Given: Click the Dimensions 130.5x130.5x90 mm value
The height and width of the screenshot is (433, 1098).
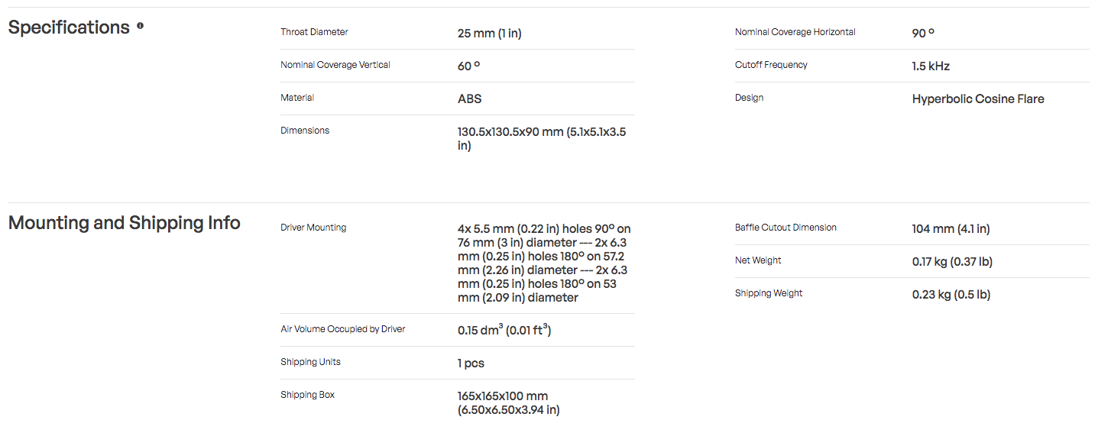Looking at the screenshot, I should 542,138.
